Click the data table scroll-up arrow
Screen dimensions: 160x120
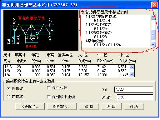pyautogui.click(x=132, y=67)
